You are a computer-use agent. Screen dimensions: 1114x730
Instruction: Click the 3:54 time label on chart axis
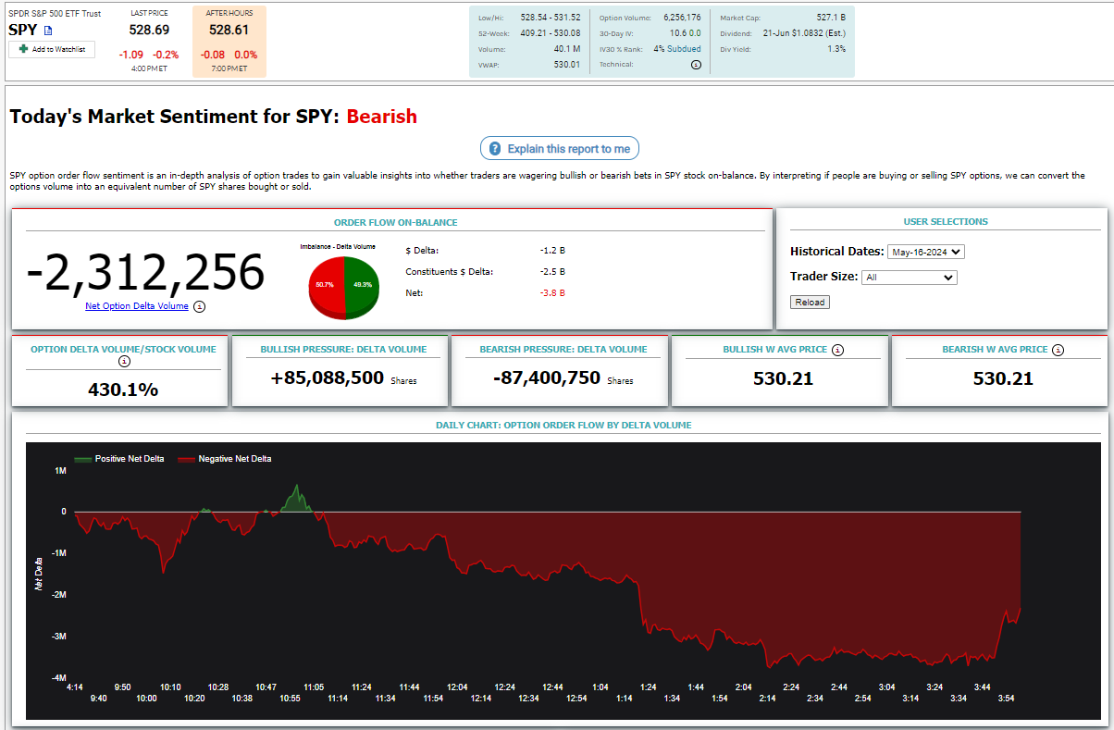pos(1006,699)
